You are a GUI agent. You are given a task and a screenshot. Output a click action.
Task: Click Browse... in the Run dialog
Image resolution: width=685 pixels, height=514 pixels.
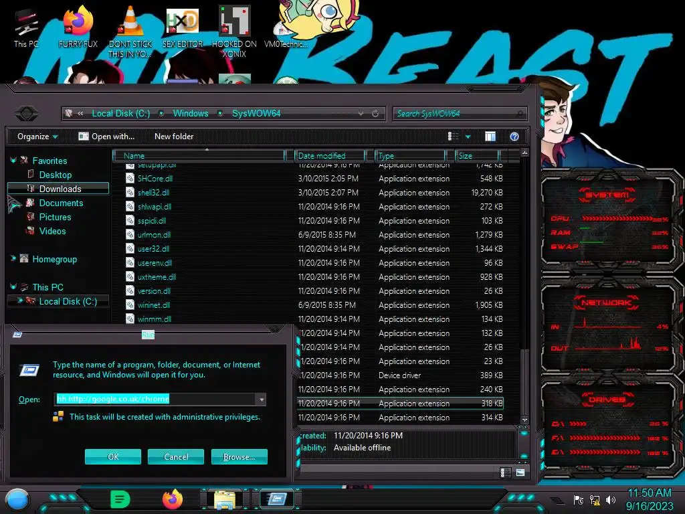coord(239,456)
